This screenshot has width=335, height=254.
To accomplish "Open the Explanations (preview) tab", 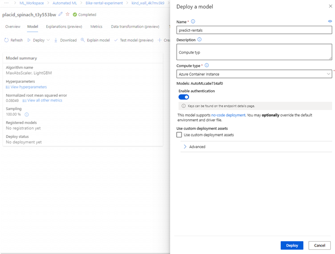I will click(64, 26).
